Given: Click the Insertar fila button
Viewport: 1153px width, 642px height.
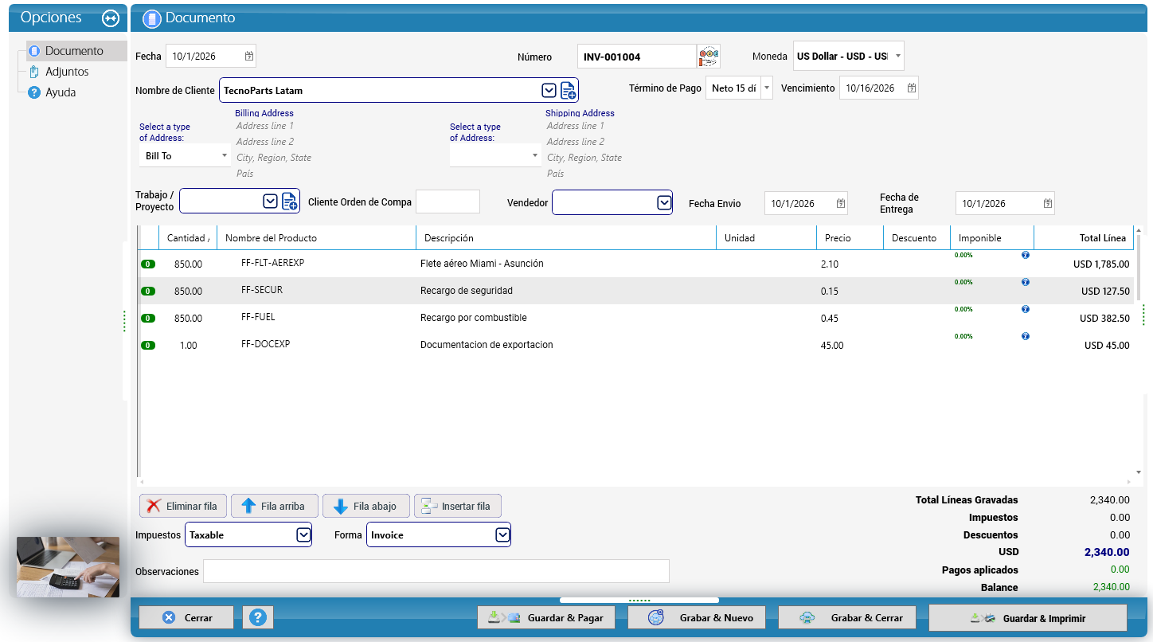Looking at the screenshot, I should (458, 506).
